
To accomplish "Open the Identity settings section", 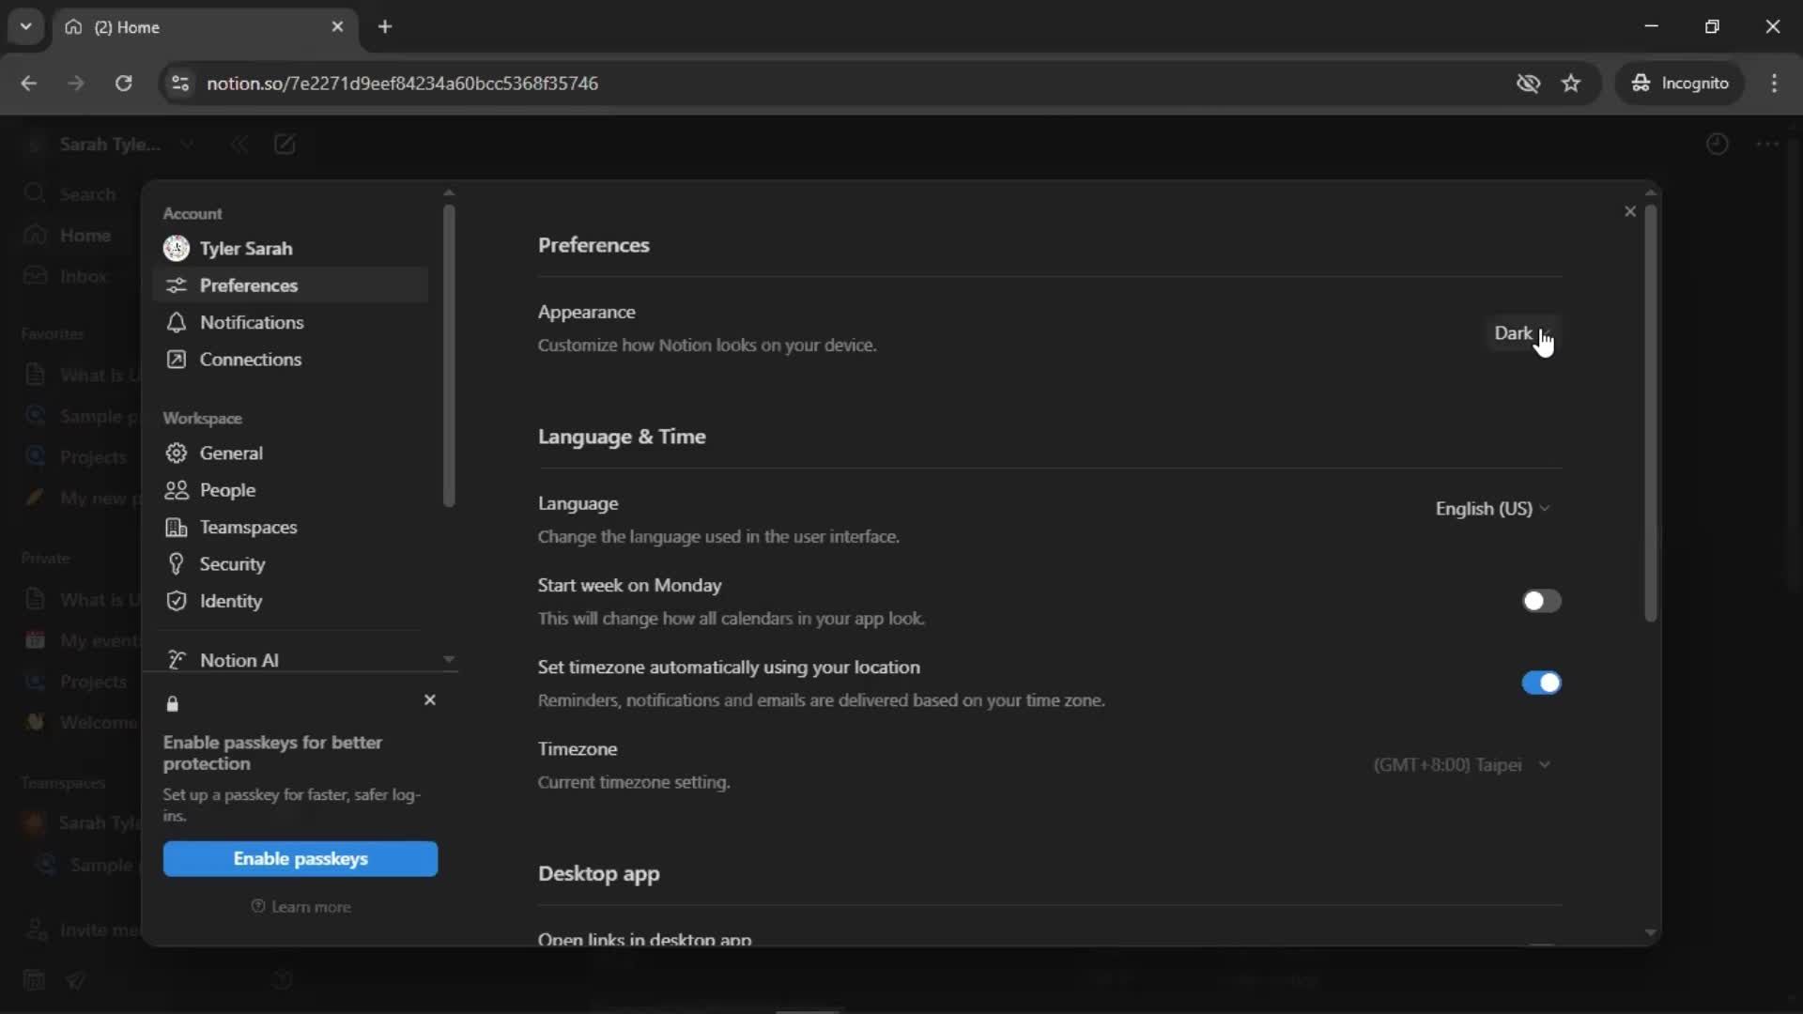I will pyautogui.click(x=290, y=601).
